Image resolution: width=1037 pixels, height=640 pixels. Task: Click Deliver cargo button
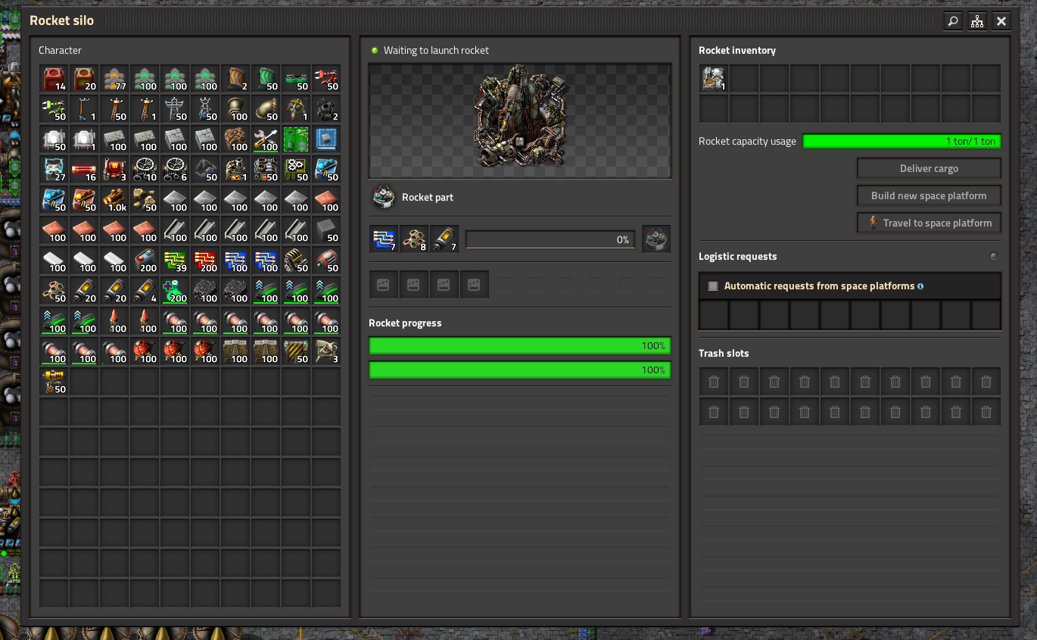[x=929, y=168]
